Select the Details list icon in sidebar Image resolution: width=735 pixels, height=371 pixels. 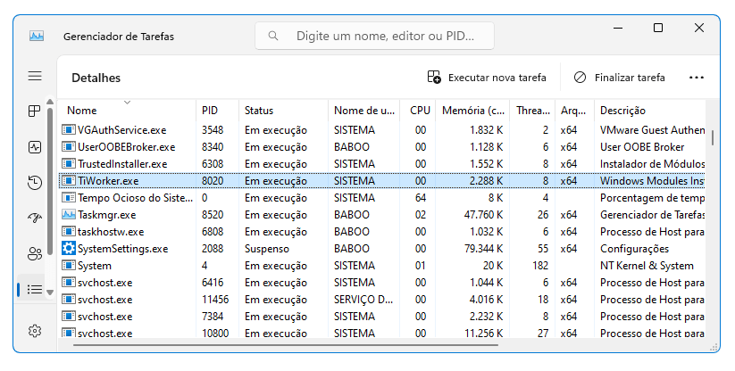(x=35, y=290)
